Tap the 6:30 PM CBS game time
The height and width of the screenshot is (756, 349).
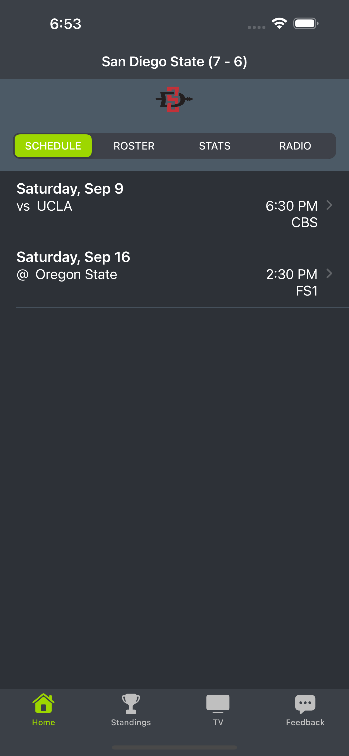tap(291, 214)
